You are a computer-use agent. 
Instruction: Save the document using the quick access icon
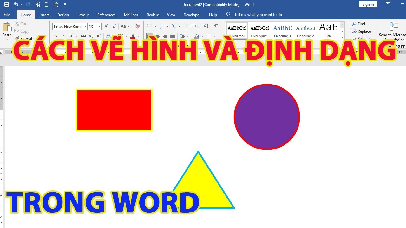[x=7, y=4]
